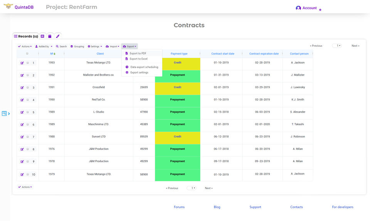370x222 pixels.
Task: Select Export to PDF menu item
Action: point(138,53)
